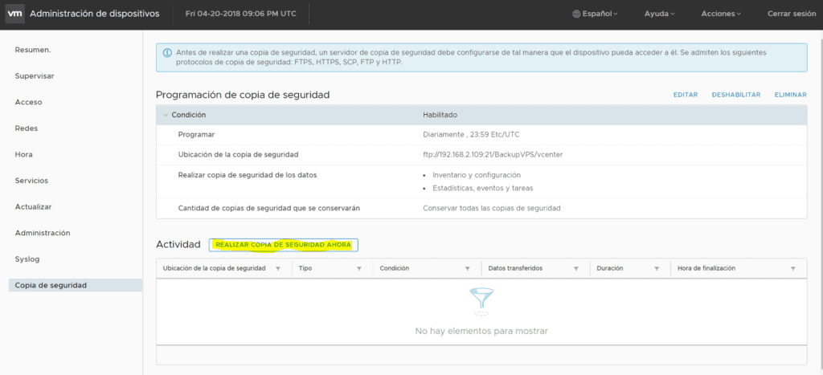Click the No hay elementos para mostrar message
Image resolution: width=823 pixels, height=375 pixels.
pyautogui.click(x=481, y=332)
